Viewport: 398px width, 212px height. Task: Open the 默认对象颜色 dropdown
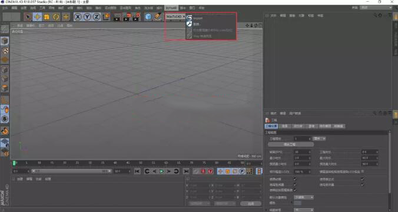(x=304, y=197)
